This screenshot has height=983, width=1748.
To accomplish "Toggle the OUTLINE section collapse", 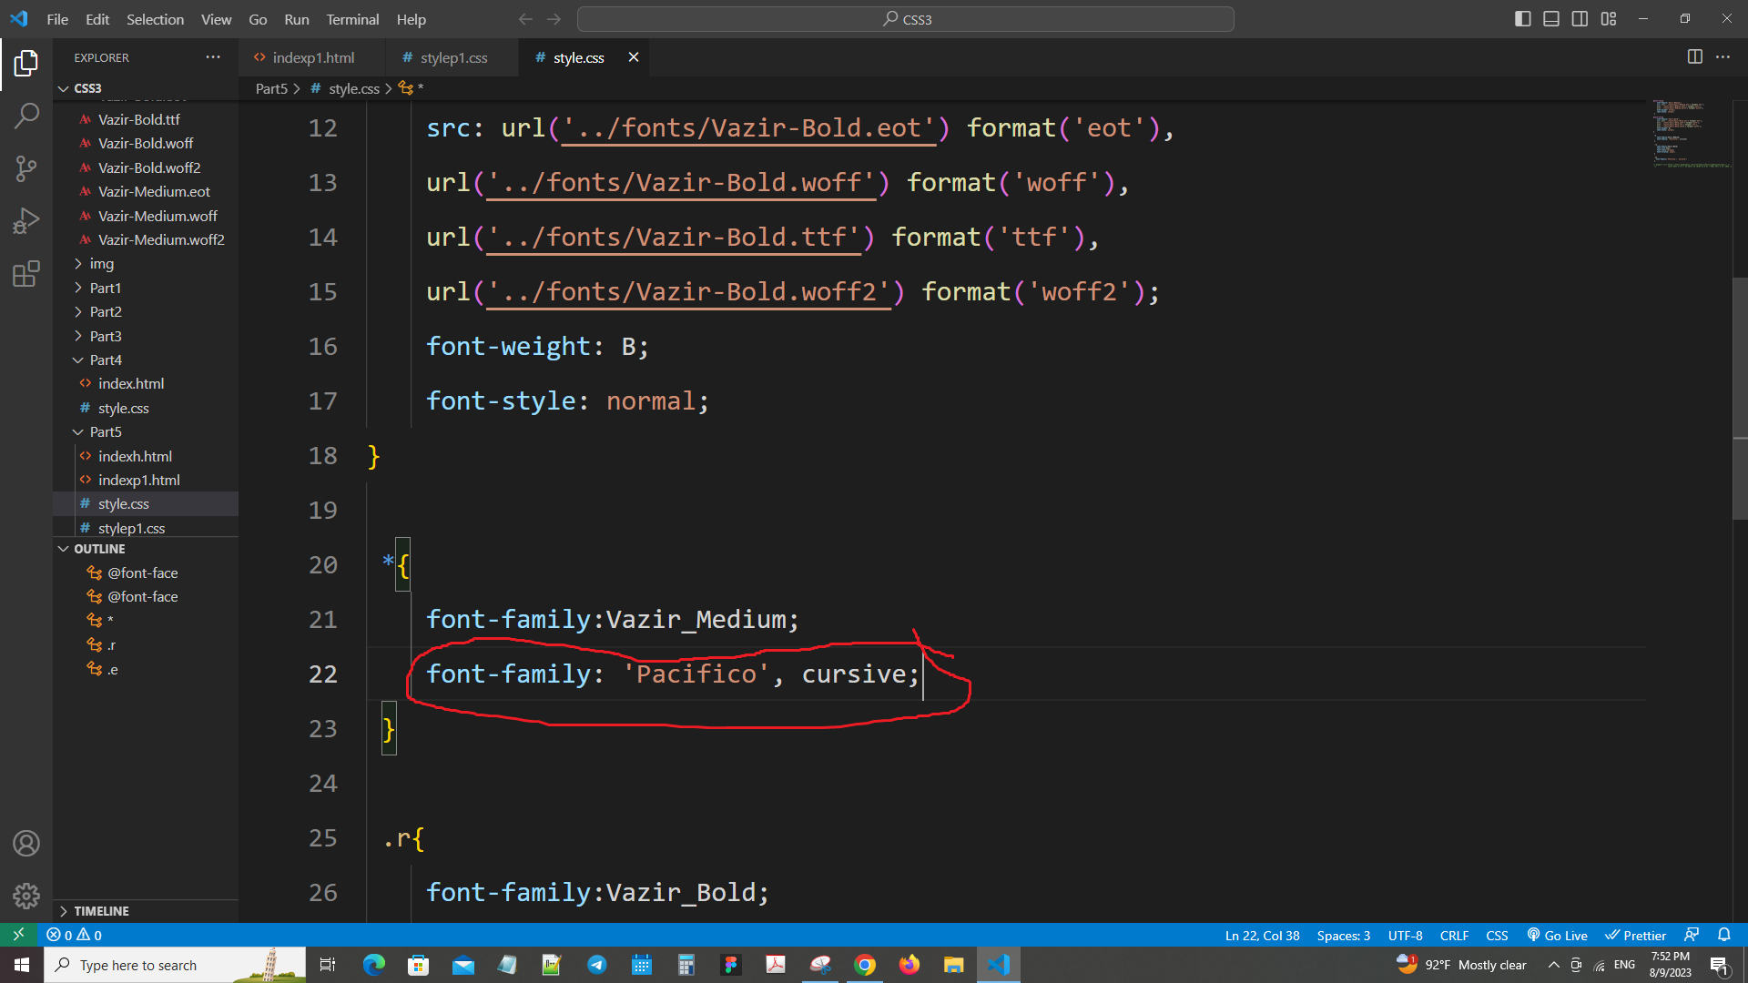I will [x=63, y=549].
